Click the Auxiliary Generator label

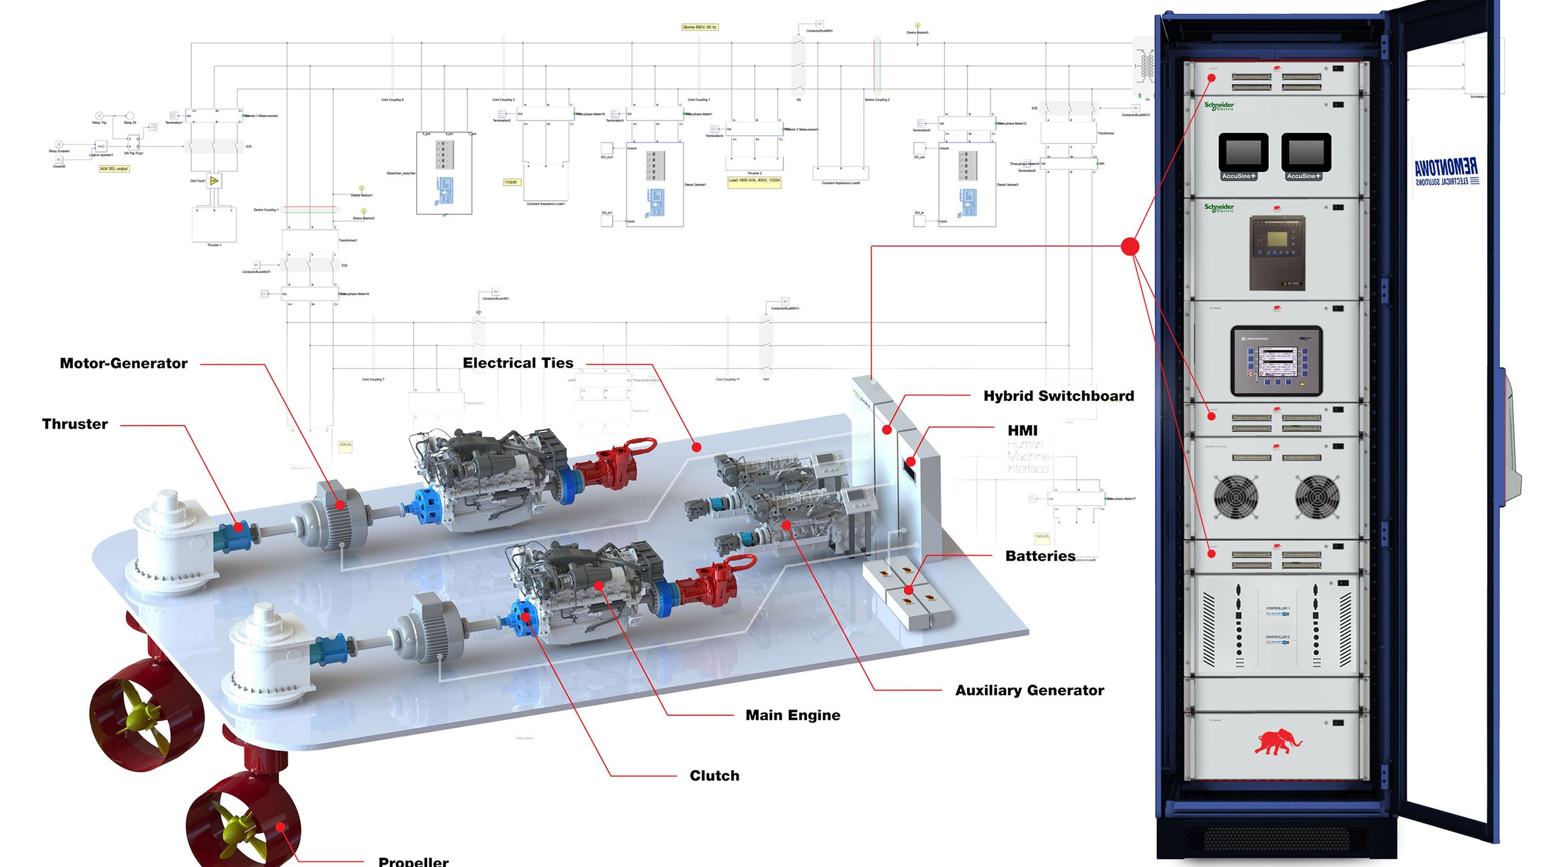click(1030, 690)
